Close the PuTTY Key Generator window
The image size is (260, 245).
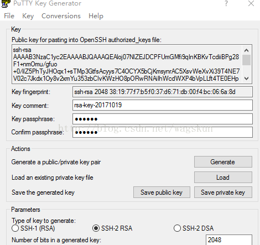click(x=251, y=3)
